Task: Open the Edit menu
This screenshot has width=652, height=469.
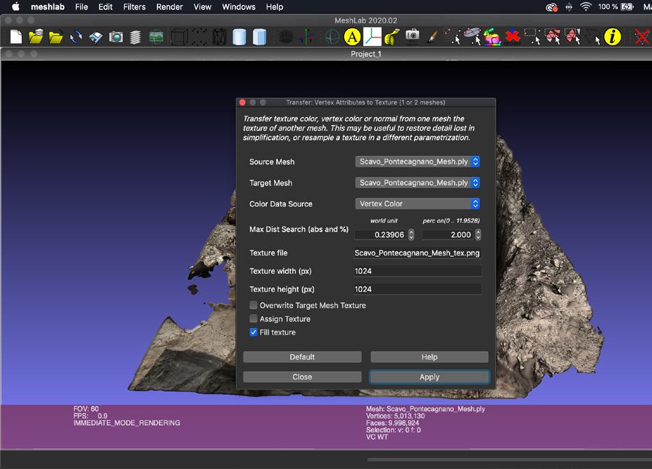Action: tap(106, 7)
